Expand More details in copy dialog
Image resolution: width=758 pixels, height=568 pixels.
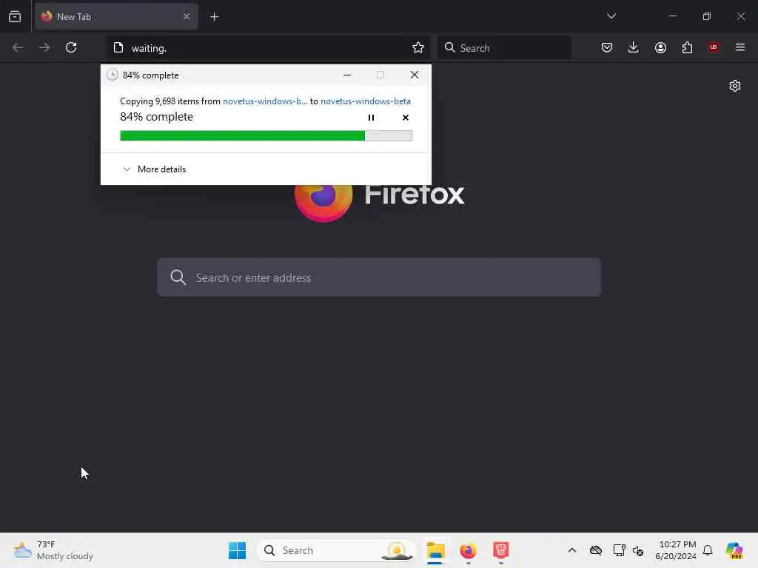155,169
